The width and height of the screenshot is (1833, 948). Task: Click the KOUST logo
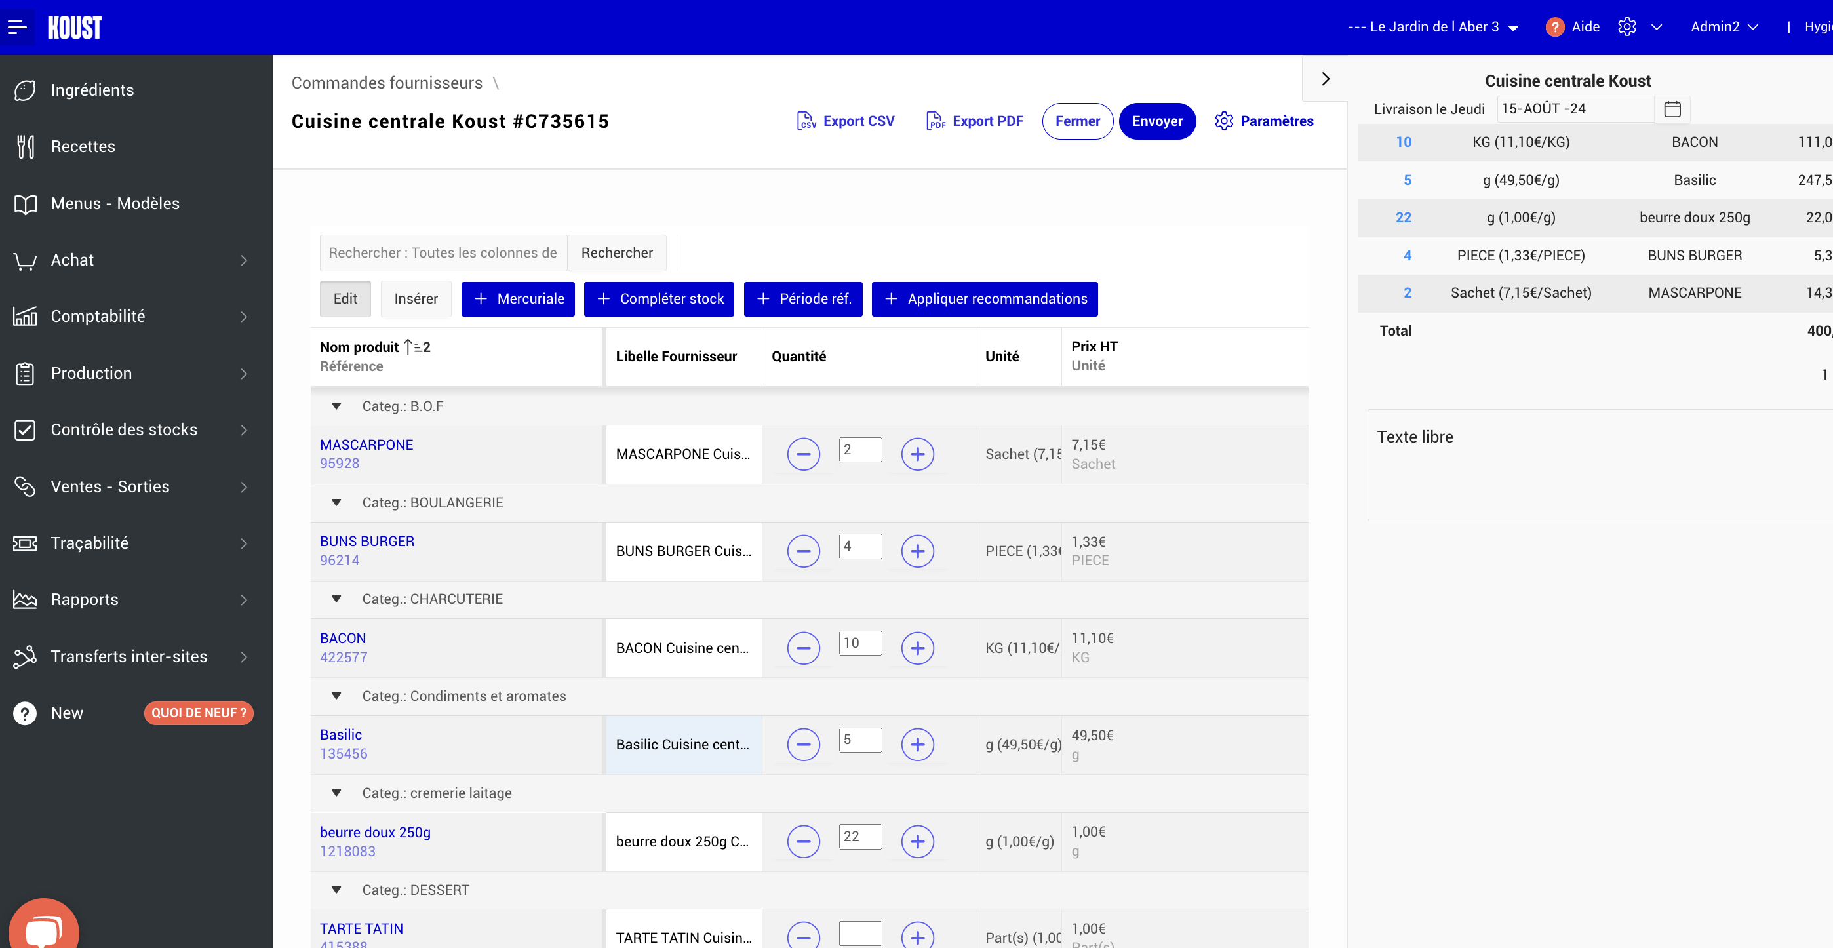[x=75, y=27]
